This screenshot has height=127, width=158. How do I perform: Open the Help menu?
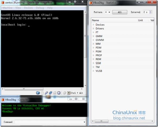point(50,8)
